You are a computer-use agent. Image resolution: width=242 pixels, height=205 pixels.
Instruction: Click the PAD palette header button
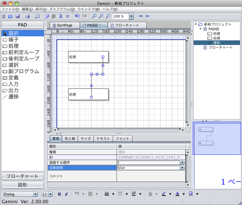pyautogui.click(x=22, y=25)
